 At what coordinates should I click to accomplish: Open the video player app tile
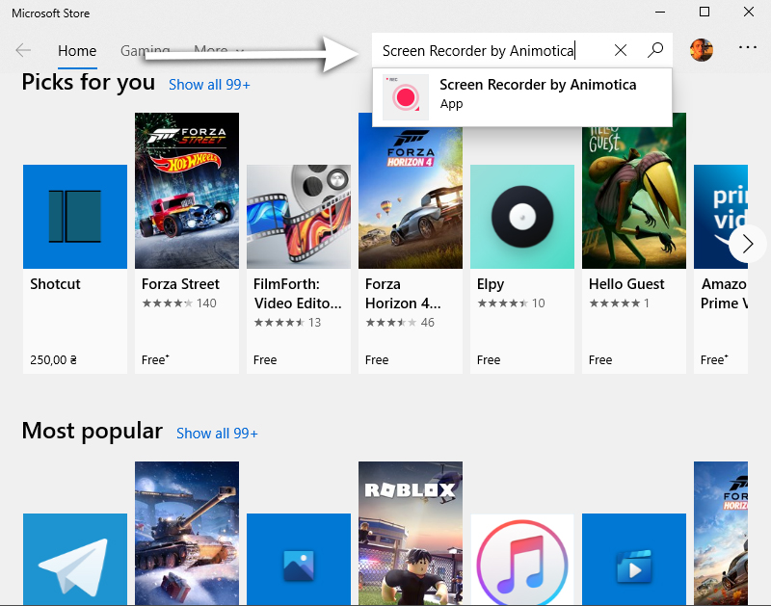(x=634, y=560)
